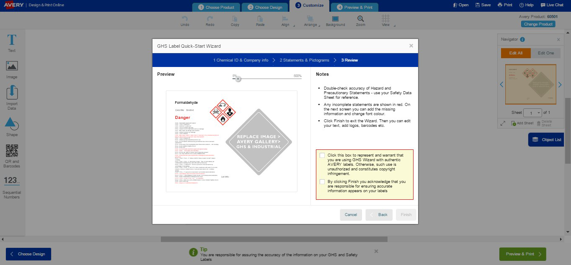The image size is (571, 265).
Task: Click the Zoom toolbar icon
Action: click(x=360, y=21)
